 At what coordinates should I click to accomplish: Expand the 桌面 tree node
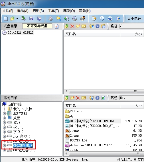(4, 118)
